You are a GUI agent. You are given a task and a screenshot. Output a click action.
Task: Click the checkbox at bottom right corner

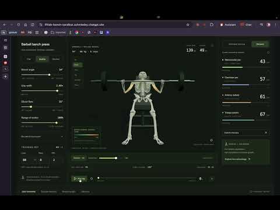click(x=251, y=192)
